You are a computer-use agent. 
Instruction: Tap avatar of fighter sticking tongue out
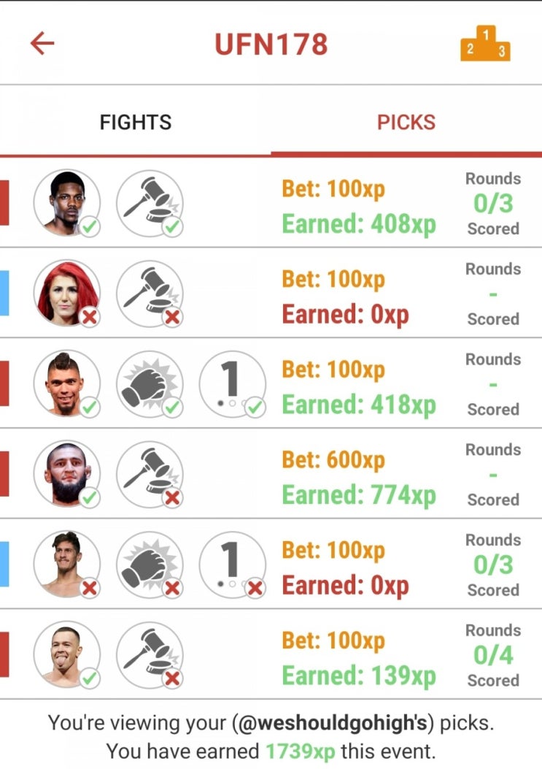(67, 655)
